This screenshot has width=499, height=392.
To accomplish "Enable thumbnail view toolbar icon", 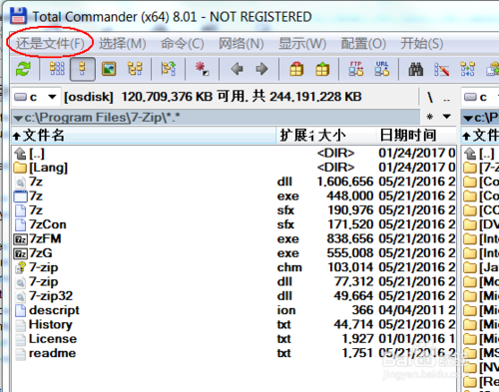I will [x=109, y=69].
